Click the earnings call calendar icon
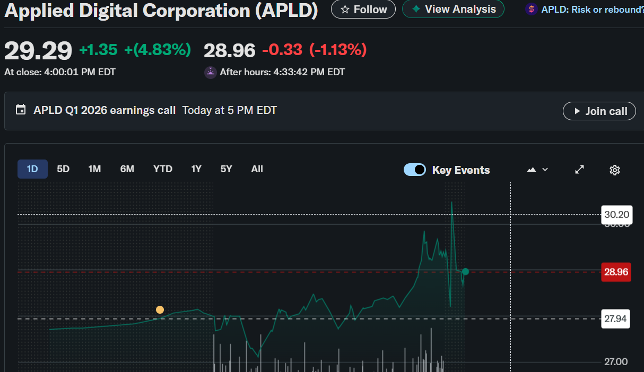The height and width of the screenshot is (372, 644). click(x=21, y=110)
